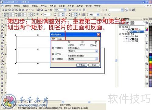The image size is (152, 110).
Task: Open the 编辑(E) menu
Action: (17, 6)
